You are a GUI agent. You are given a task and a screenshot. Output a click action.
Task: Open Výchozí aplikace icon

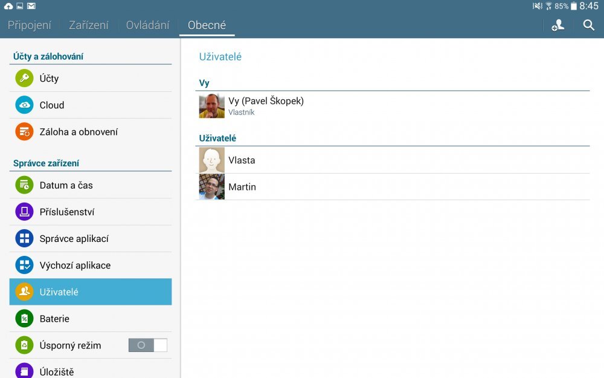(x=24, y=265)
